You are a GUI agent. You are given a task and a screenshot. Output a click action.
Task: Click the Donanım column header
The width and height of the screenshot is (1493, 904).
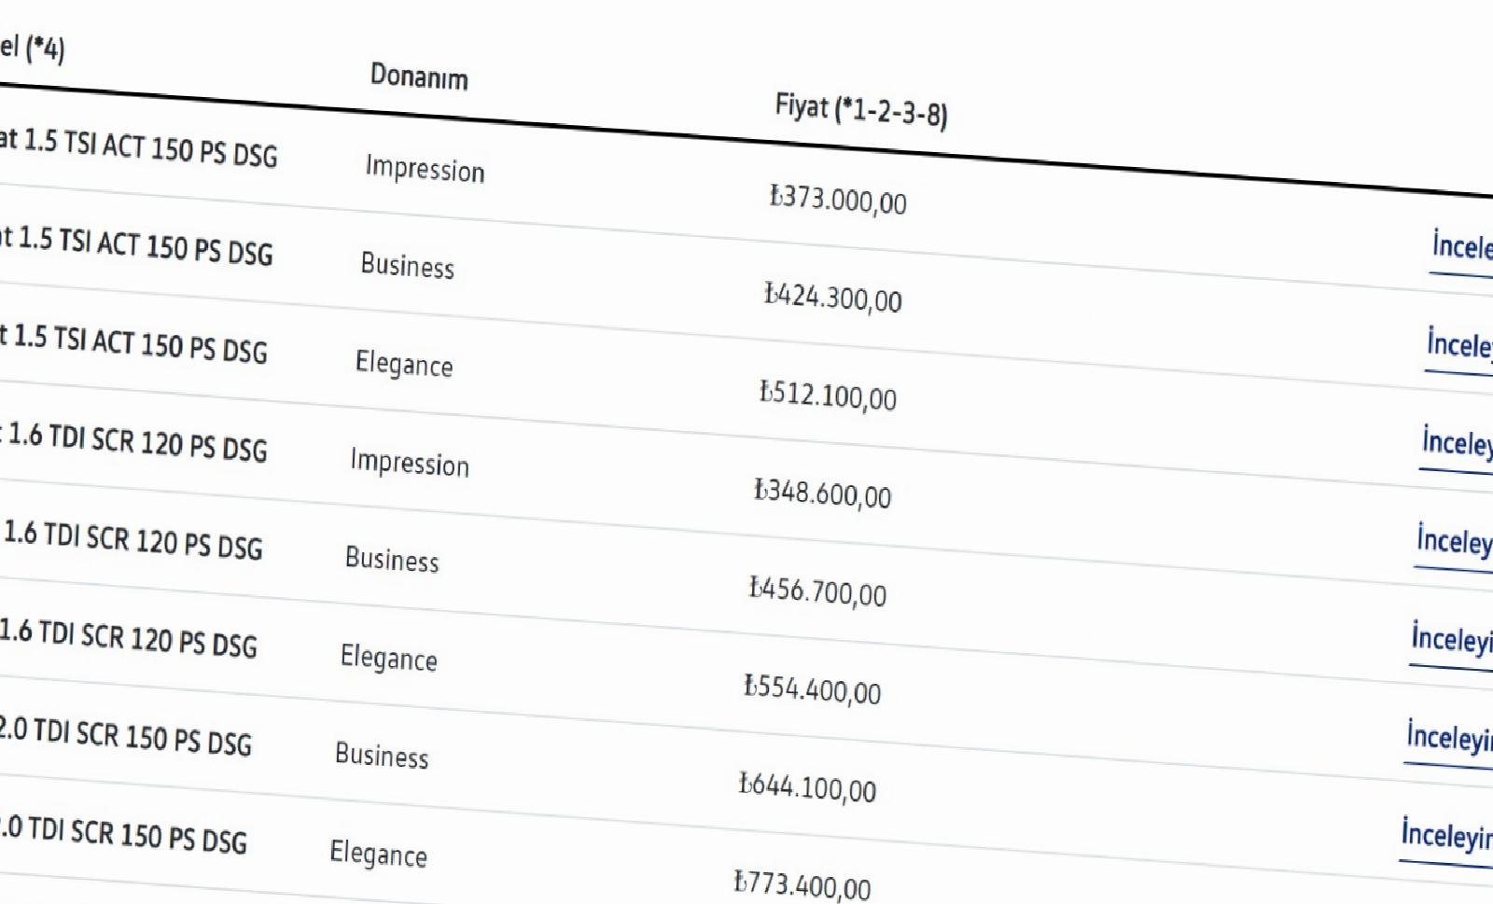(419, 76)
